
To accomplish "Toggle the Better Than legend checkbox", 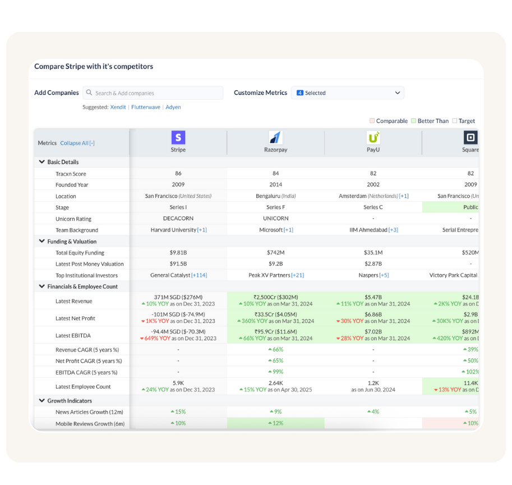I will point(414,121).
